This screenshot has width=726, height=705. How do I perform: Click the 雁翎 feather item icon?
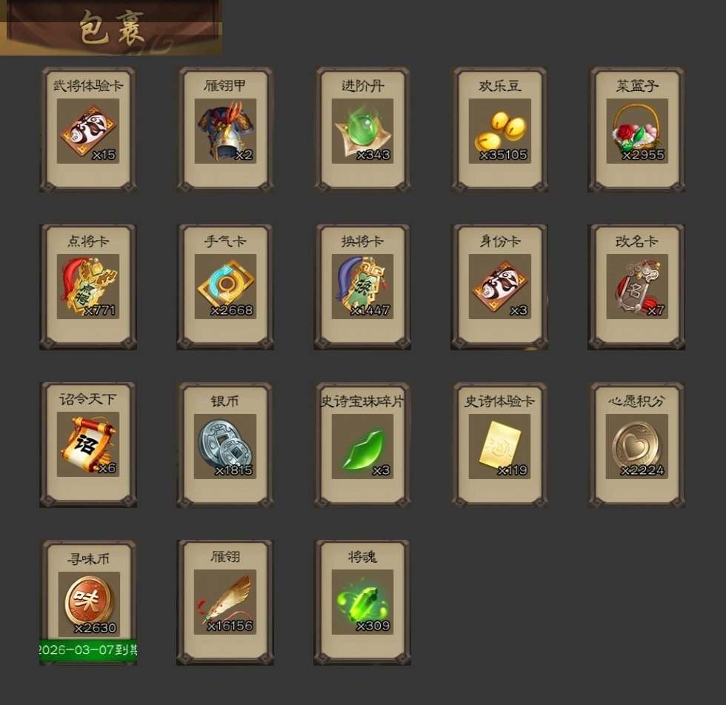pyautogui.click(x=225, y=602)
